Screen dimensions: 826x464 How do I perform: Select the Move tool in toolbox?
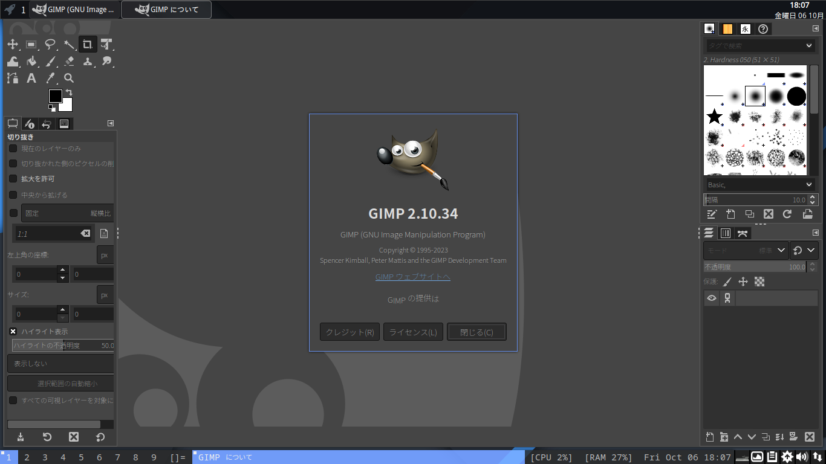coord(13,44)
